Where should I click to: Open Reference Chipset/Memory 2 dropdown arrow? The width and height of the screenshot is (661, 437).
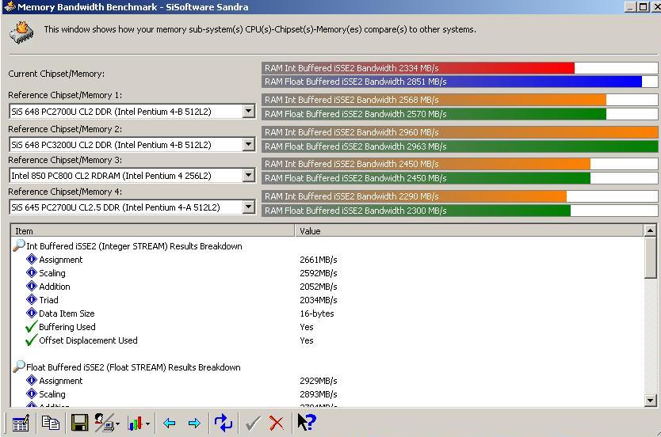point(249,144)
